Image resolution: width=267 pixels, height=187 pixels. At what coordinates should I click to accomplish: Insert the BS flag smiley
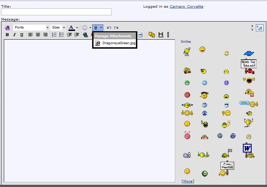point(227,153)
